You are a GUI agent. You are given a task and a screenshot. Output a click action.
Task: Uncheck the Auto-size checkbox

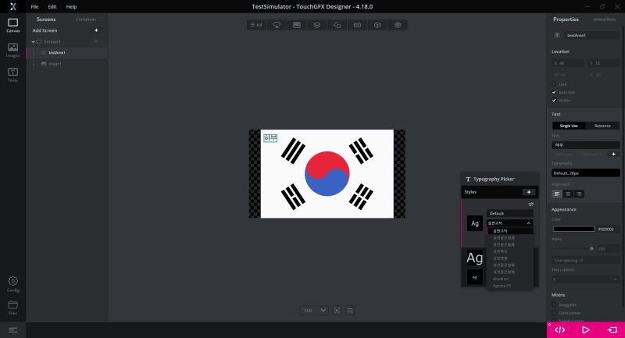coord(555,92)
